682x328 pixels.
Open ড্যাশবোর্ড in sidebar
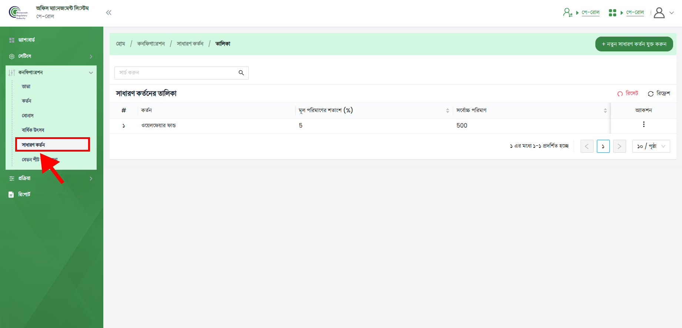coord(27,40)
